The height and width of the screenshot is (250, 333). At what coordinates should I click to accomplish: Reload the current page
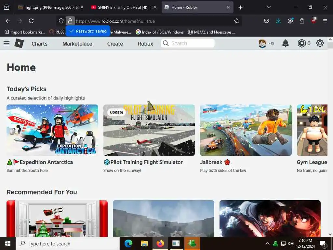(31, 21)
